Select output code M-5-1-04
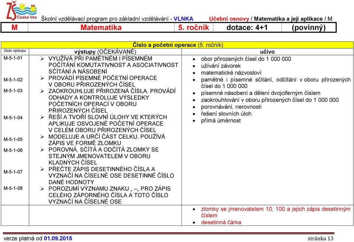354x242 pixels. coord(13,118)
